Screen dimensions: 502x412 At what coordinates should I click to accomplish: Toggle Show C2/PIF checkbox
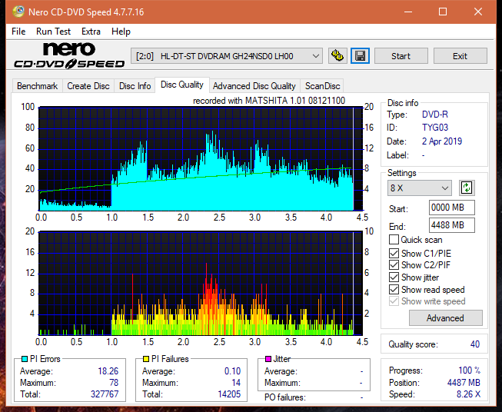click(394, 265)
